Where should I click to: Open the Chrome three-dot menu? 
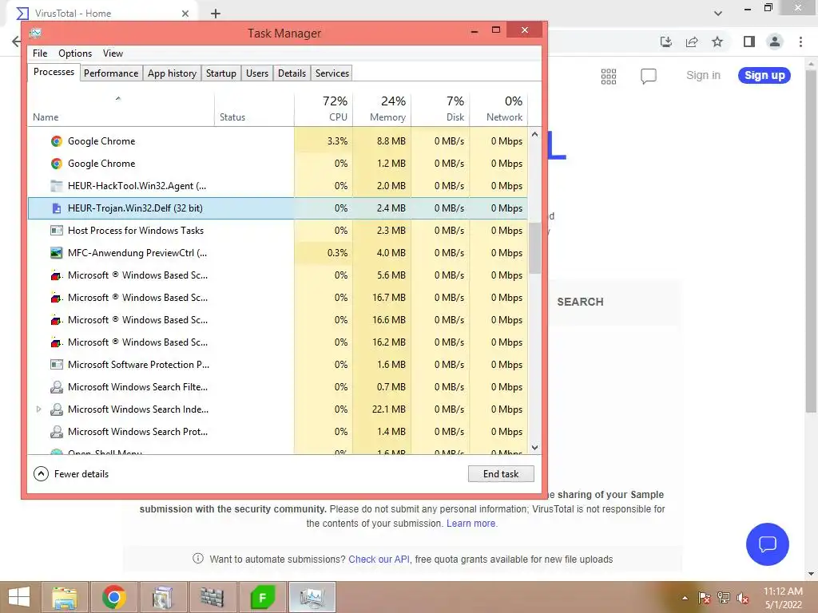[800, 42]
